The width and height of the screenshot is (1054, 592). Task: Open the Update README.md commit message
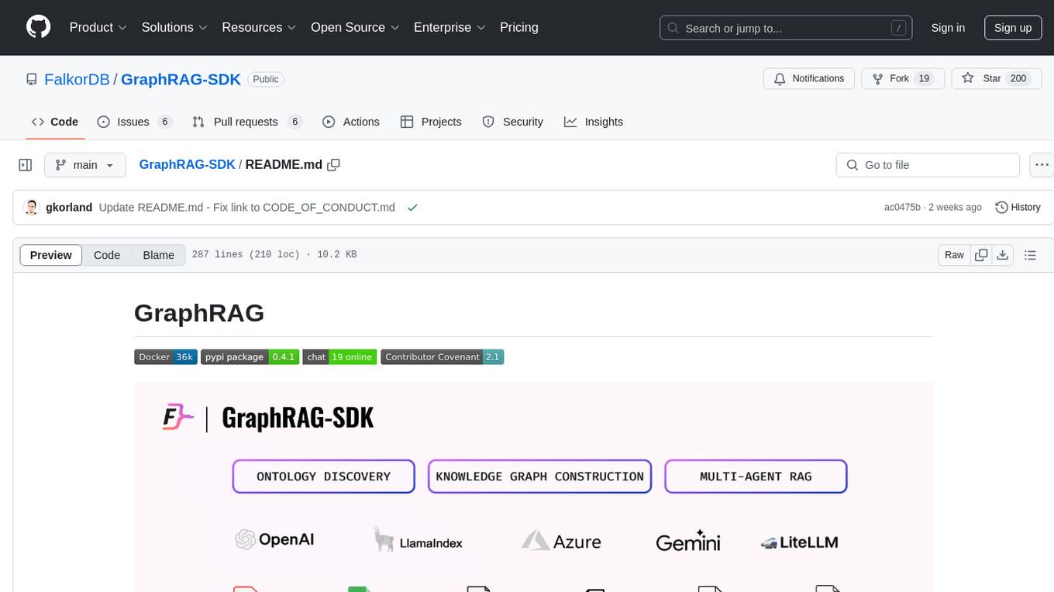(x=247, y=208)
